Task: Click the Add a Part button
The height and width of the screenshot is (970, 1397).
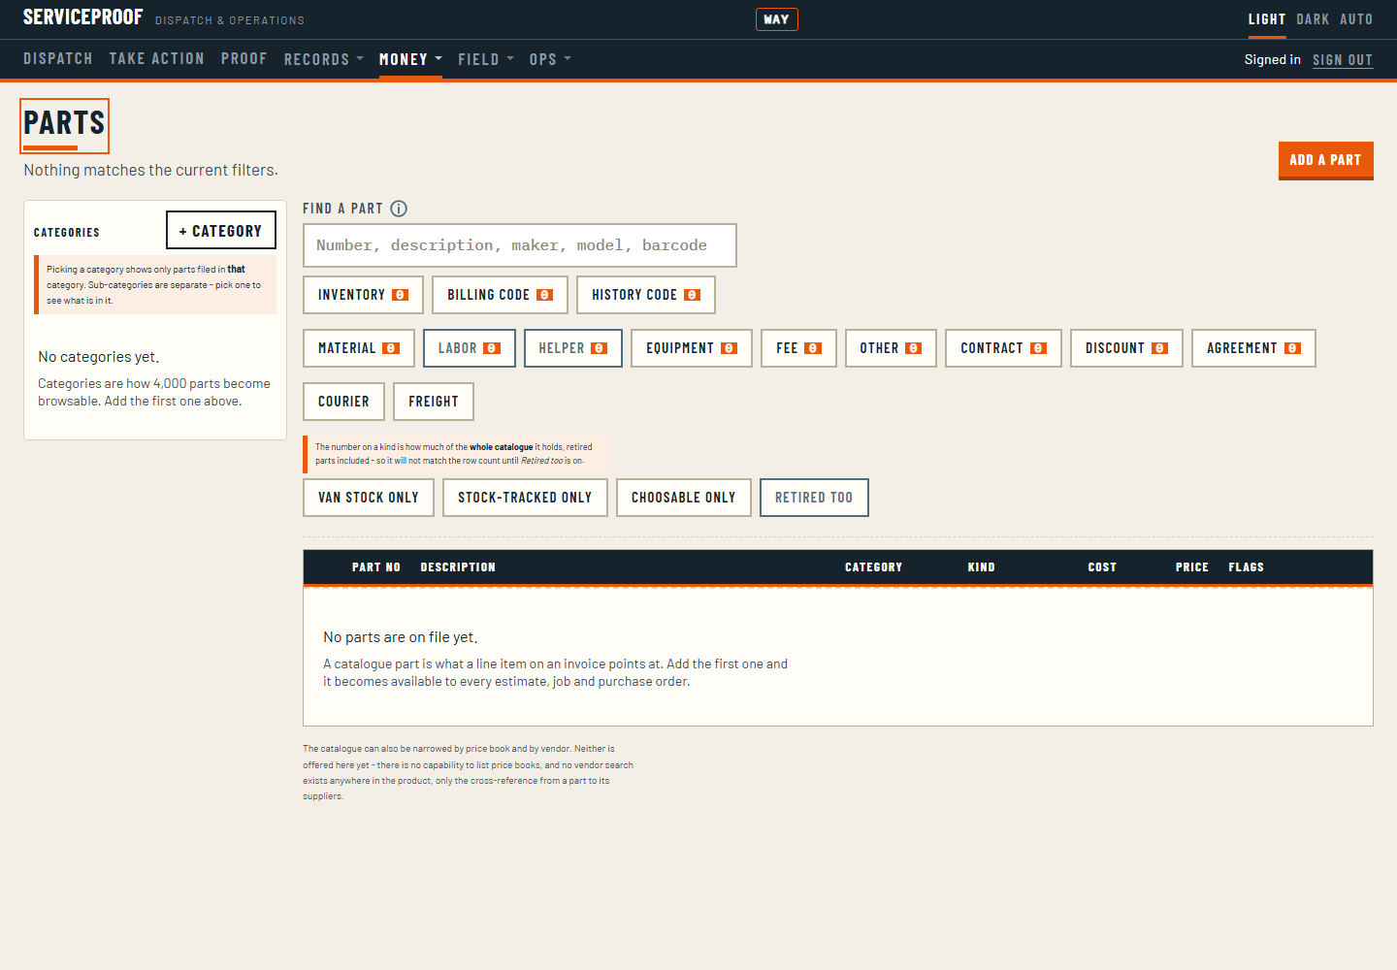Action: pyautogui.click(x=1326, y=161)
